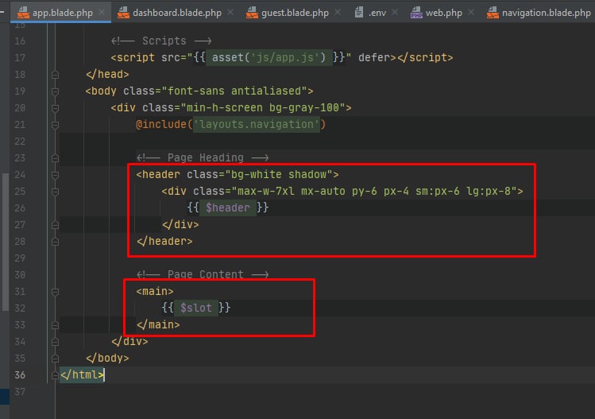Place cursor on asset('js/app.js') text
The width and height of the screenshot is (595, 419).
click(x=269, y=57)
